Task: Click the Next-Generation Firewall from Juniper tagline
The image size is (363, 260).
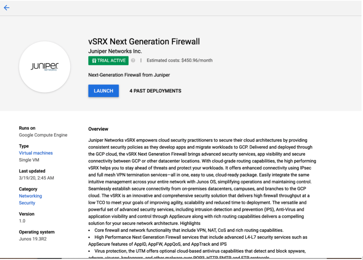Action: click(129, 75)
